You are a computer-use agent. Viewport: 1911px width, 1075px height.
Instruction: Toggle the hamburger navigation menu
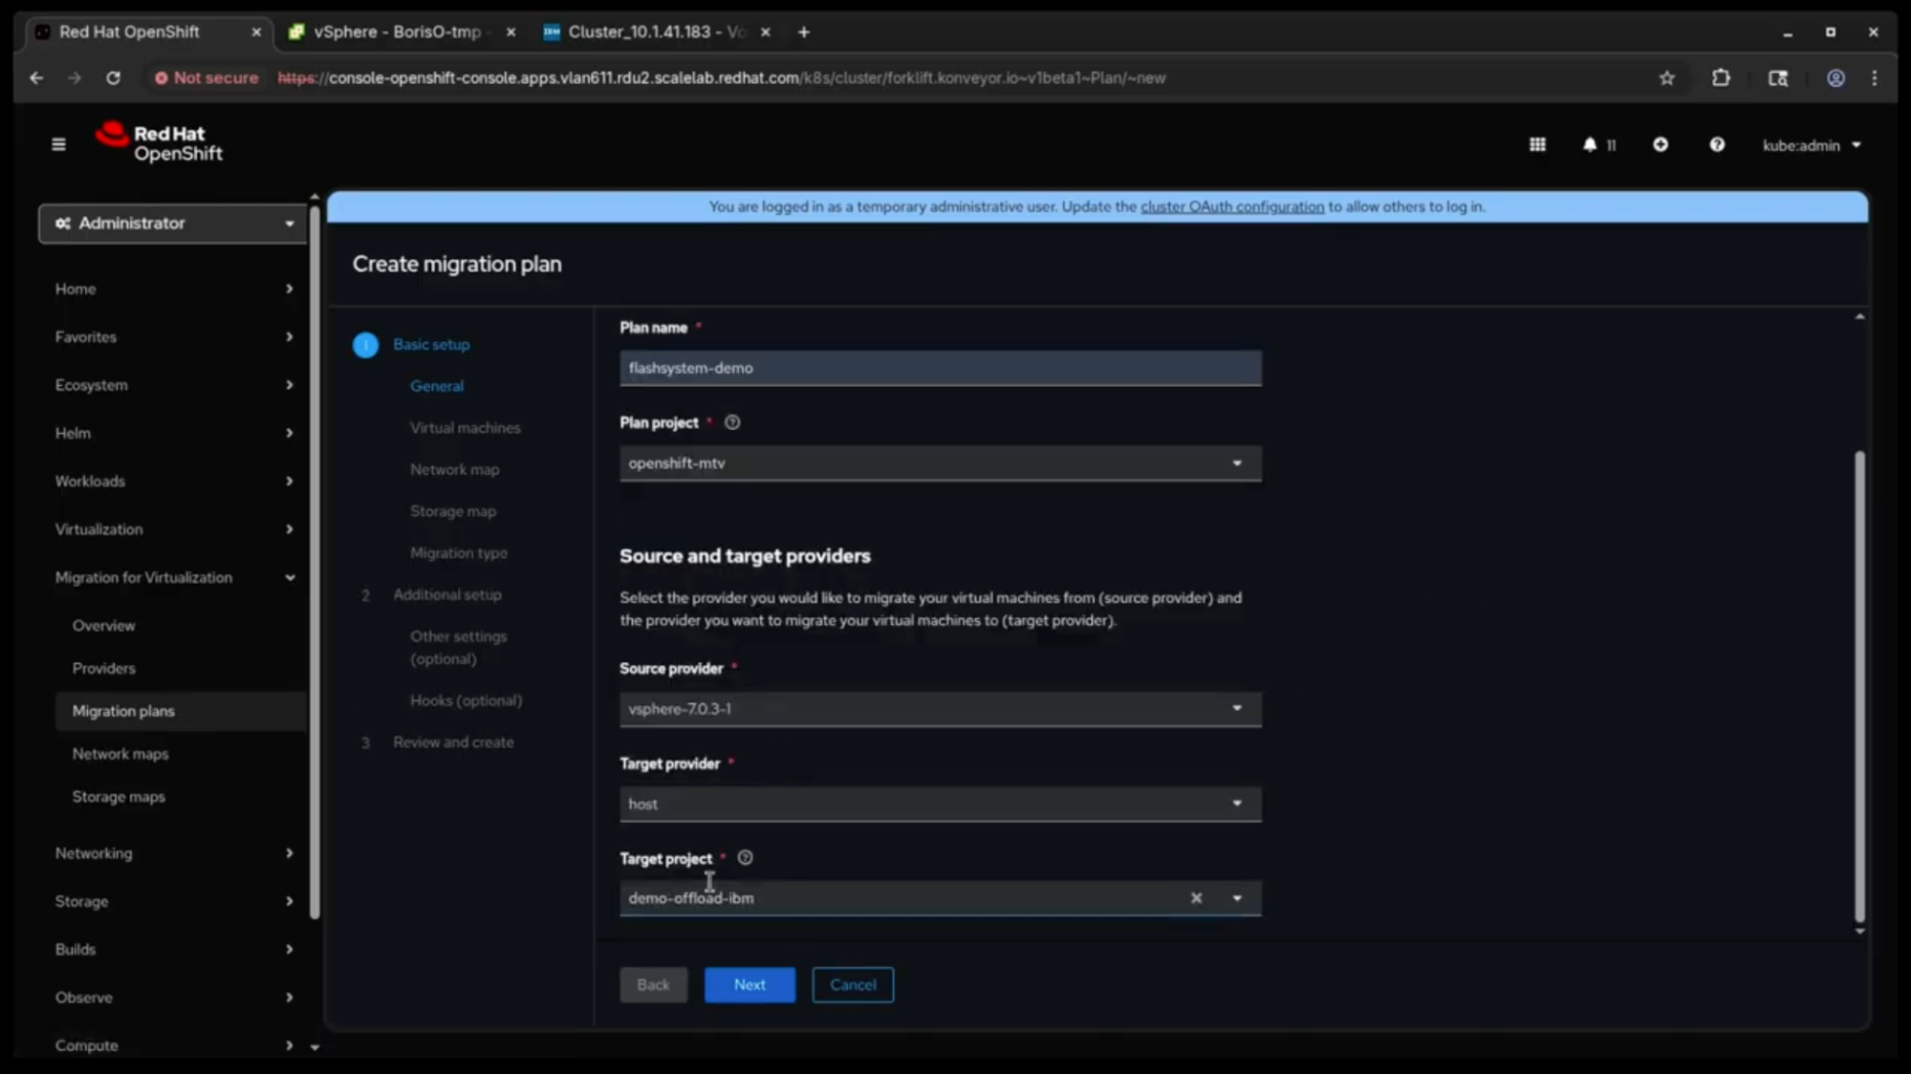pyautogui.click(x=58, y=144)
